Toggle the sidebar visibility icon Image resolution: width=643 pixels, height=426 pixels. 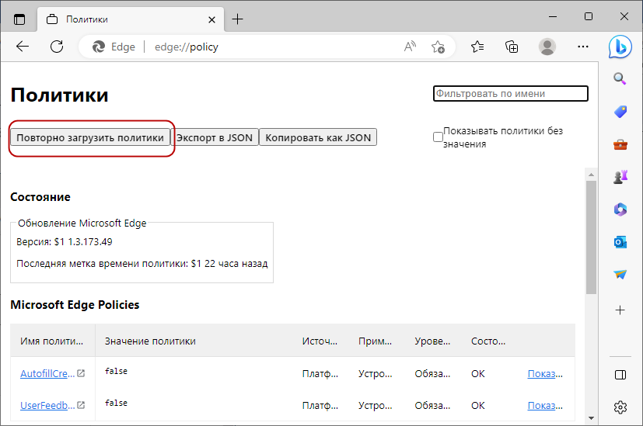coord(620,375)
